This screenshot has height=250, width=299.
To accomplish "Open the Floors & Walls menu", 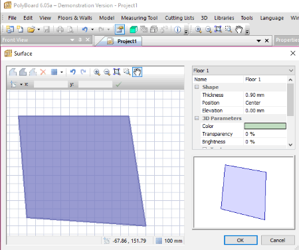I will 75,18.
